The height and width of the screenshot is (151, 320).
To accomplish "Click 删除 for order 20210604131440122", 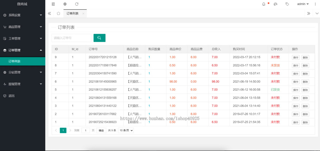I will (305, 106).
